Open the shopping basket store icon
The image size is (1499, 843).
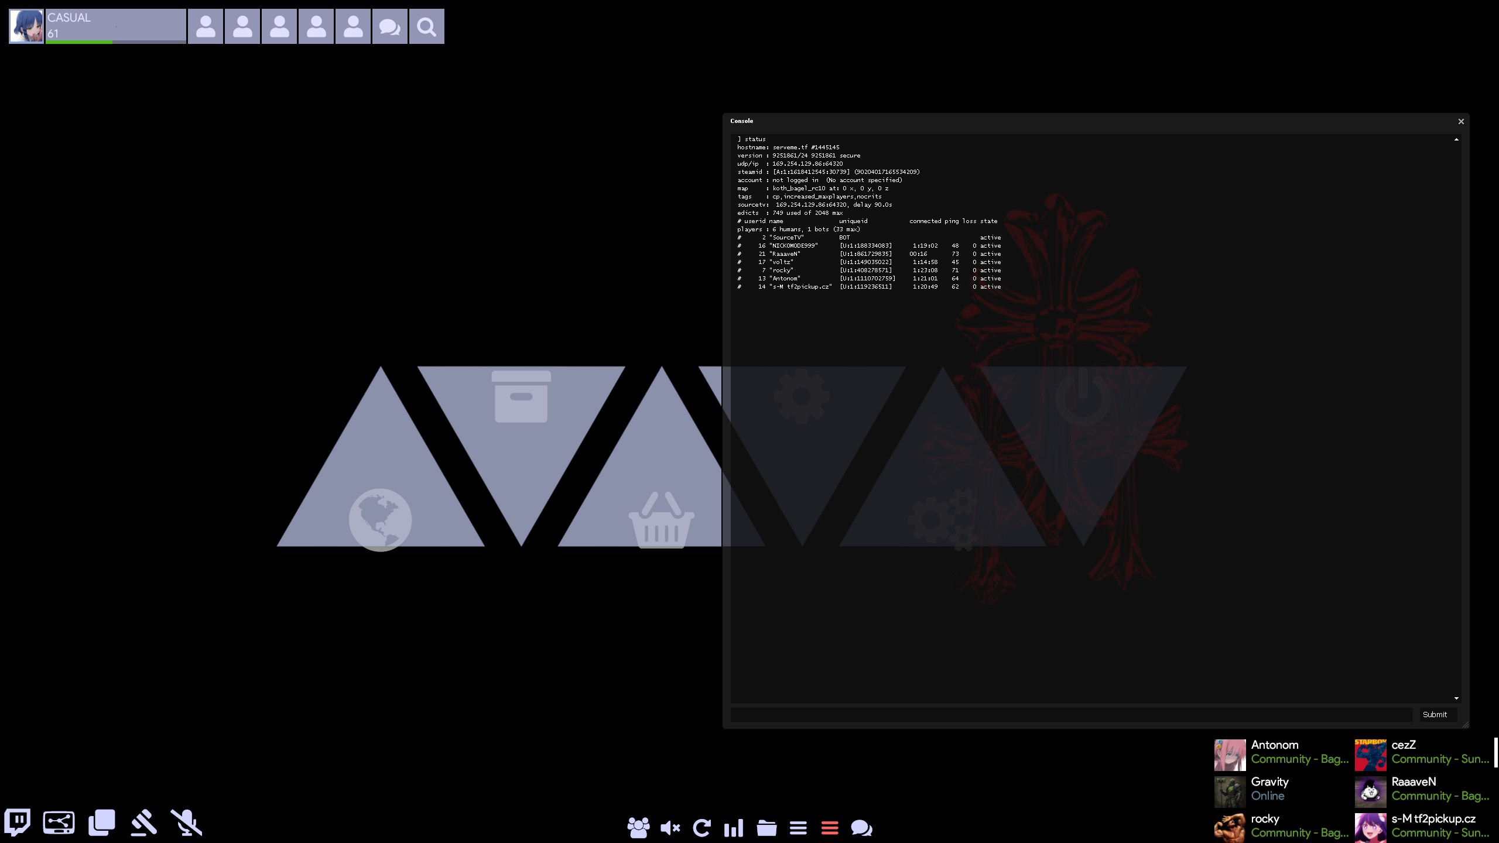[661, 520]
